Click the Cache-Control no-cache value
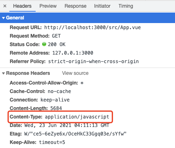This screenshot has height=148, width=175. coord(60,91)
